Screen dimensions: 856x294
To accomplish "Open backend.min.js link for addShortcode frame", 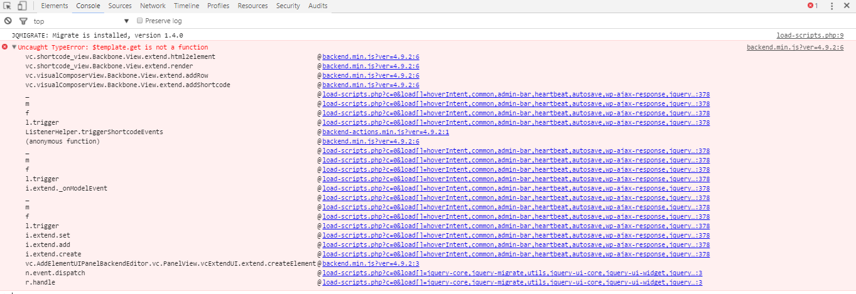I will [371, 85].
